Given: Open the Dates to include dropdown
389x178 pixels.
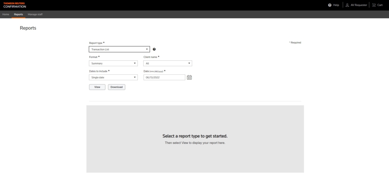Looking at the screenshot, I should click(x=113, y=77).
